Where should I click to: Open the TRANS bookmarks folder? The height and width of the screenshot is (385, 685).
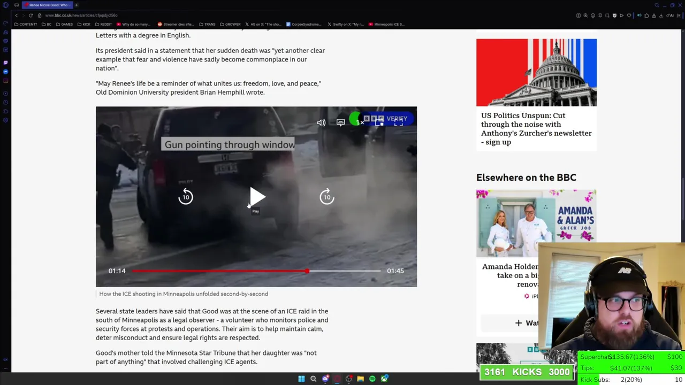click(x=207, y=25)
